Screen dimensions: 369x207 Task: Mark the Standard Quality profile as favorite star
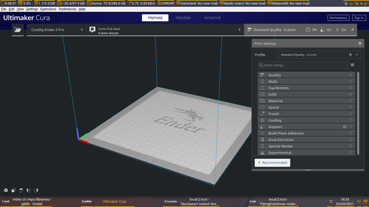click(x=350, y=54)
